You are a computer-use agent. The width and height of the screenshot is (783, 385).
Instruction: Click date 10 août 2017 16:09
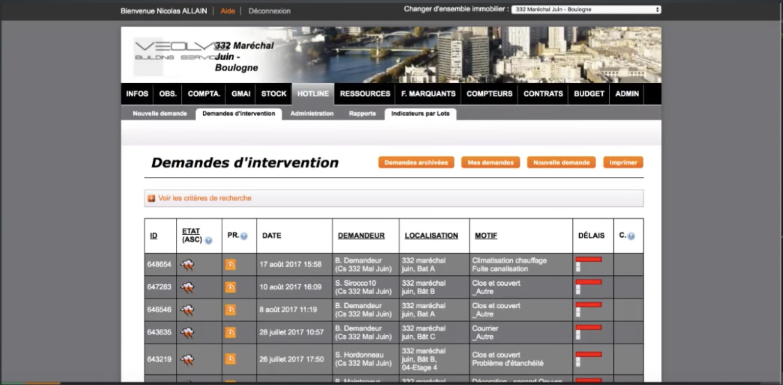click(x=291, y=287)
